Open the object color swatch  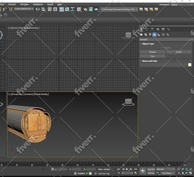[x=190, y=65]
